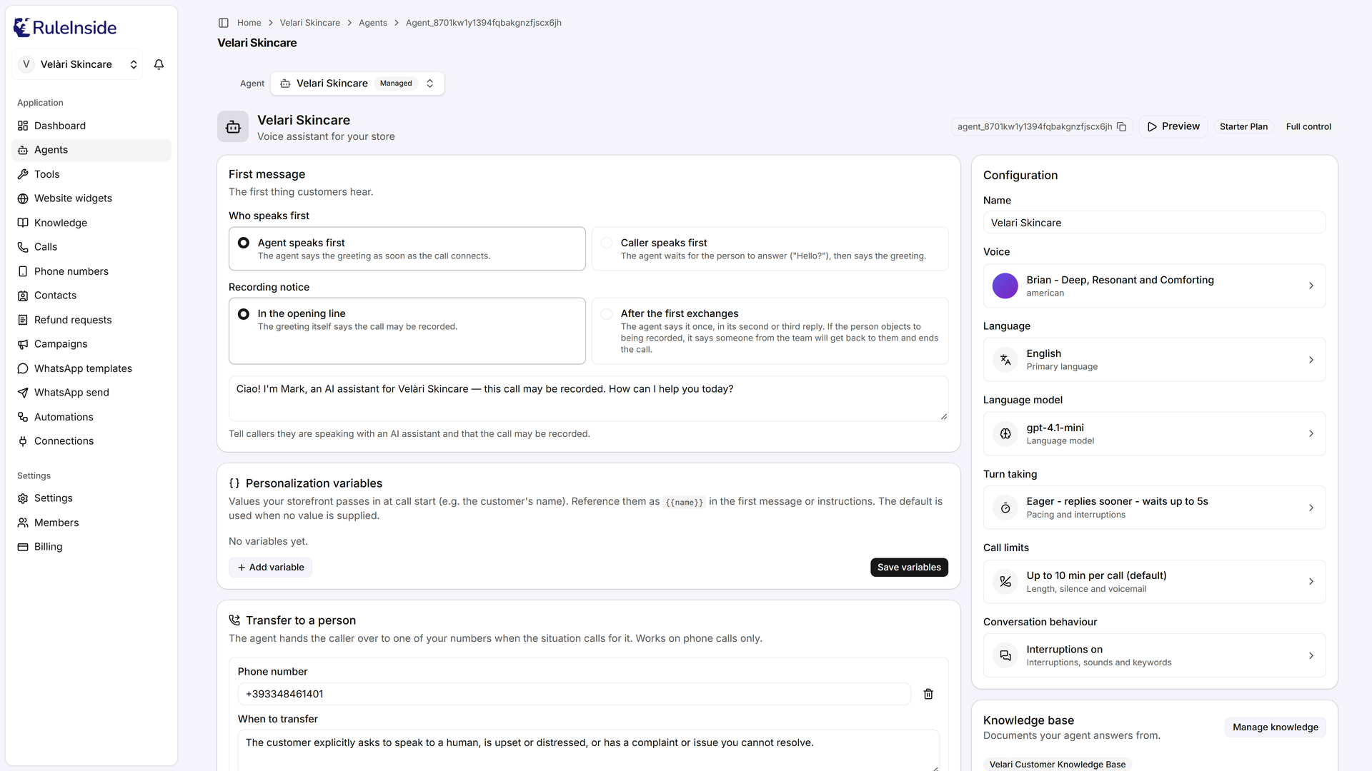The width and height of the screenshot is (1372, 771).
Task: Click the configuration Name input field
Action: pyautogui.click(x=1154, y=223)
